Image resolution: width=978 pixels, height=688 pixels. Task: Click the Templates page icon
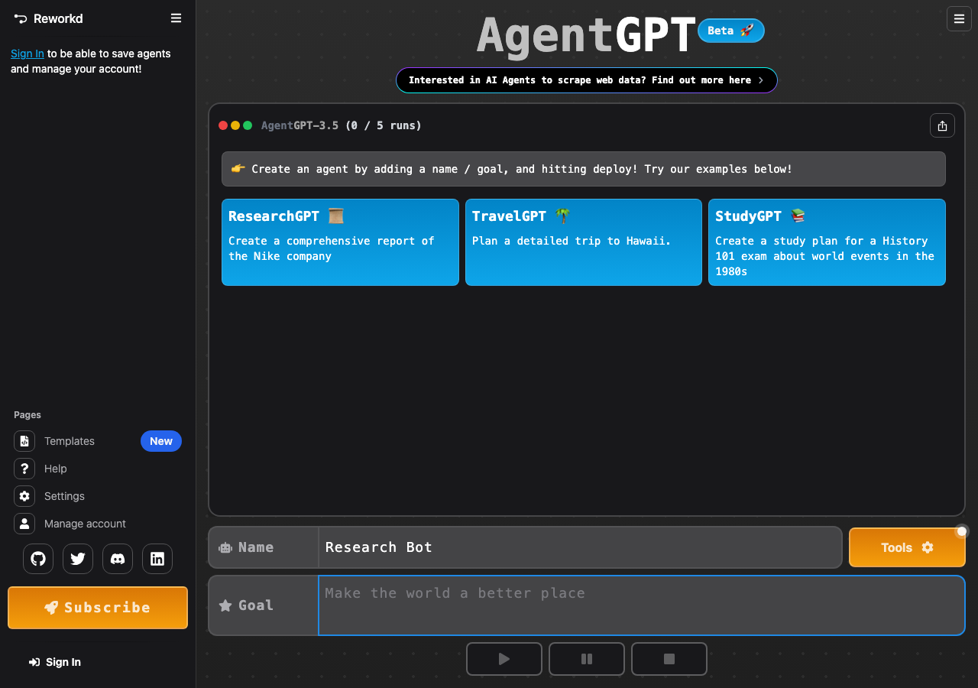click(24, 441)
